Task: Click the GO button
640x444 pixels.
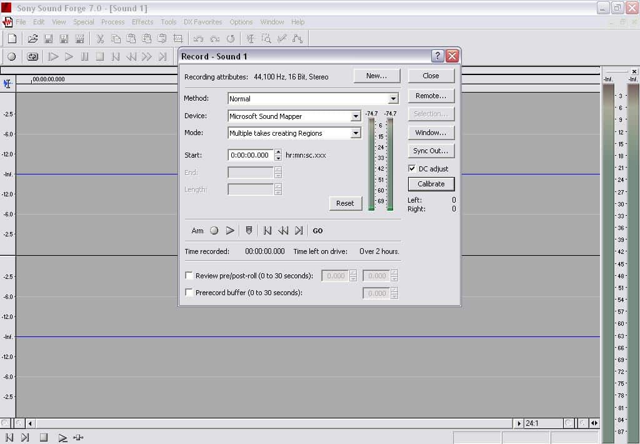Action: [317, 231]
